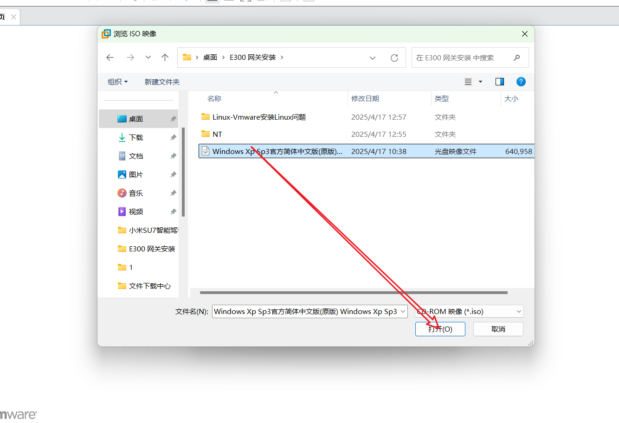
Task: Click pin icon next to 视频
Action: tap(173, 211)
